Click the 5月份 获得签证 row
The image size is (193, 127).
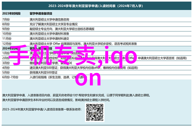96,73
